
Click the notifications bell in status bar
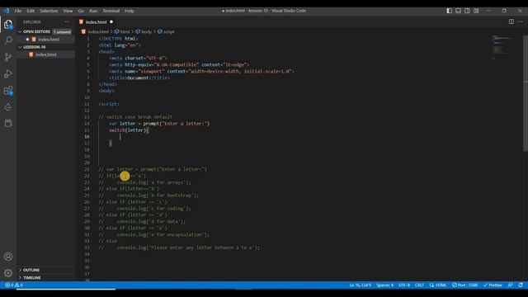[x=521, y=285]
